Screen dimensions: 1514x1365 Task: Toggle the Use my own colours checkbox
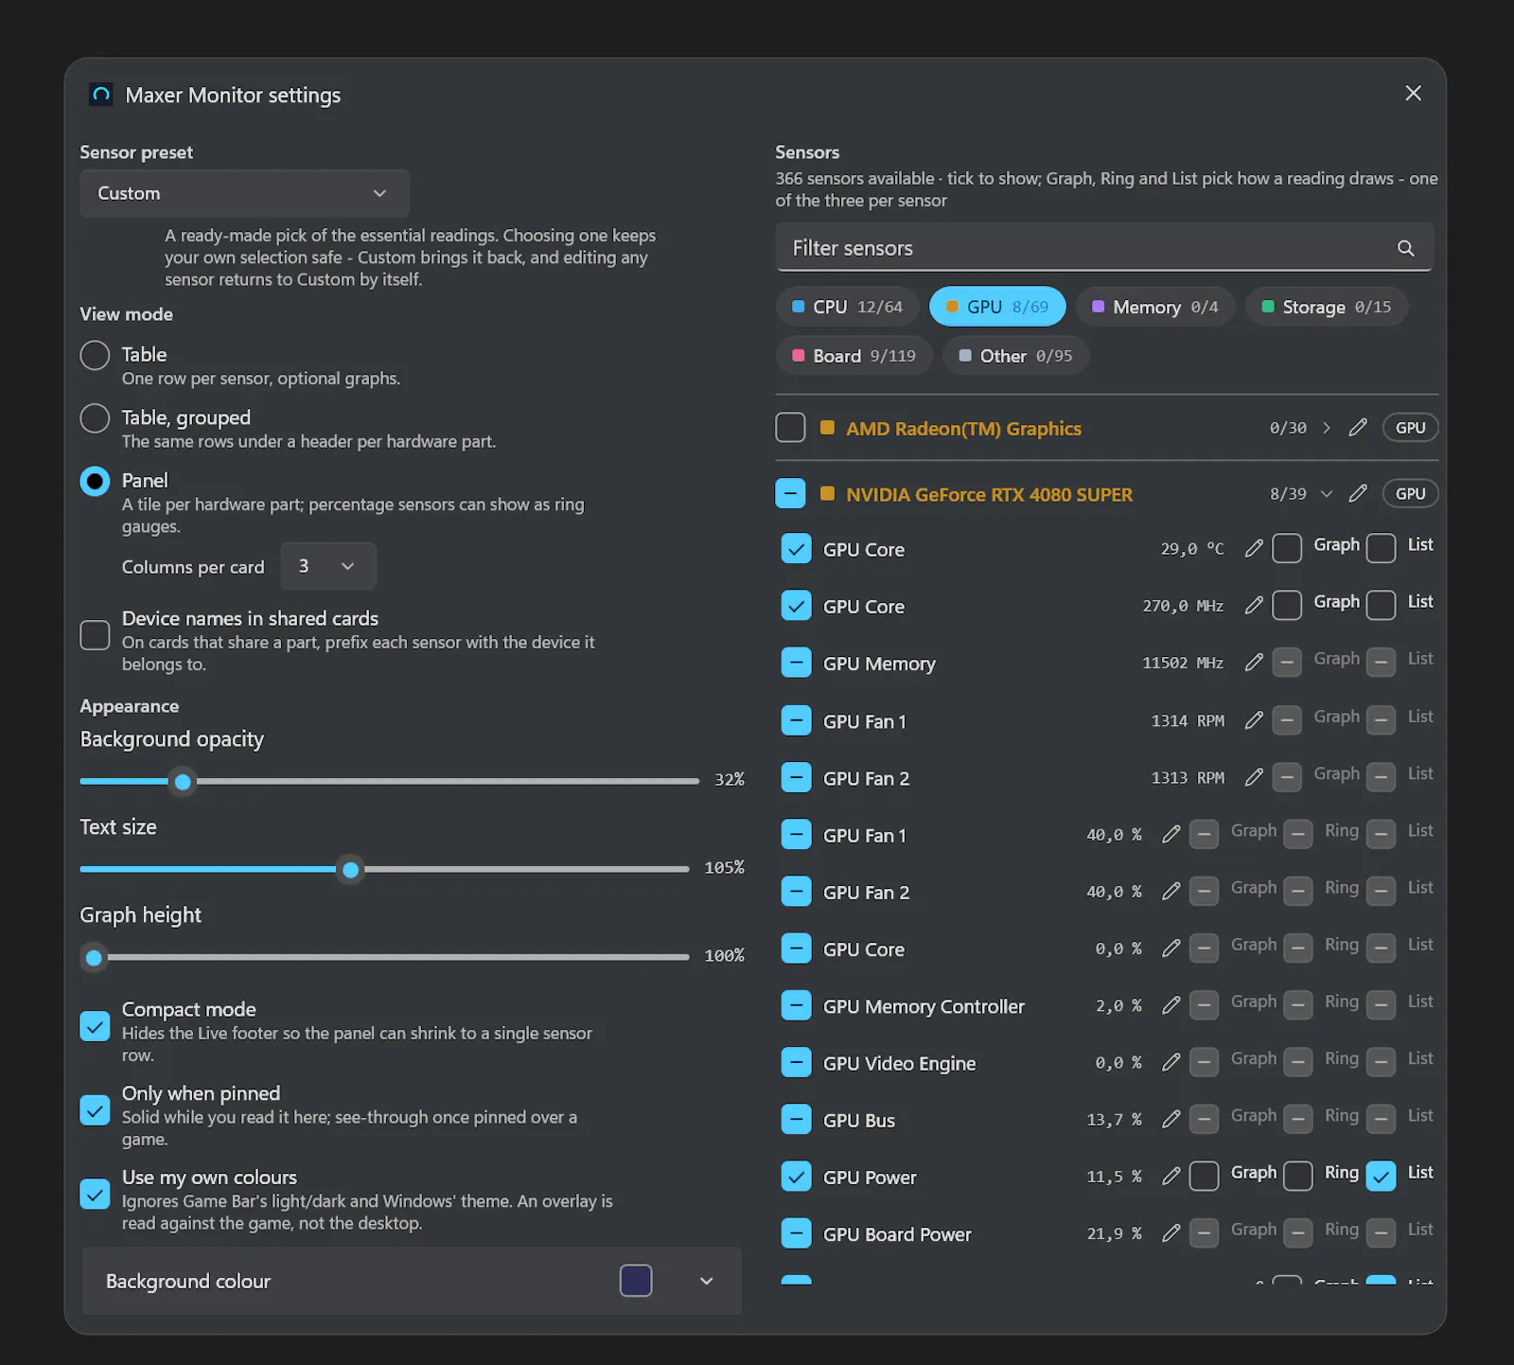click(95, 1194)
